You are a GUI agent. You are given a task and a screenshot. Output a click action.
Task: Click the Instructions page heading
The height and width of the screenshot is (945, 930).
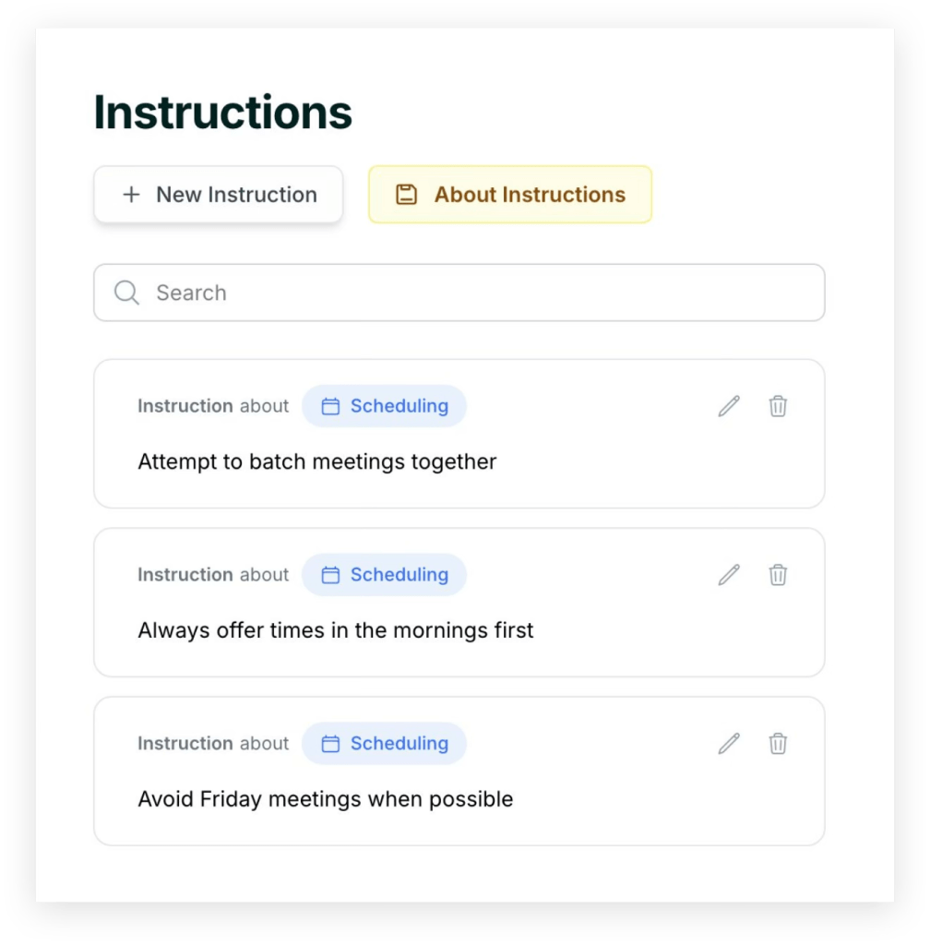pos(223,113)
